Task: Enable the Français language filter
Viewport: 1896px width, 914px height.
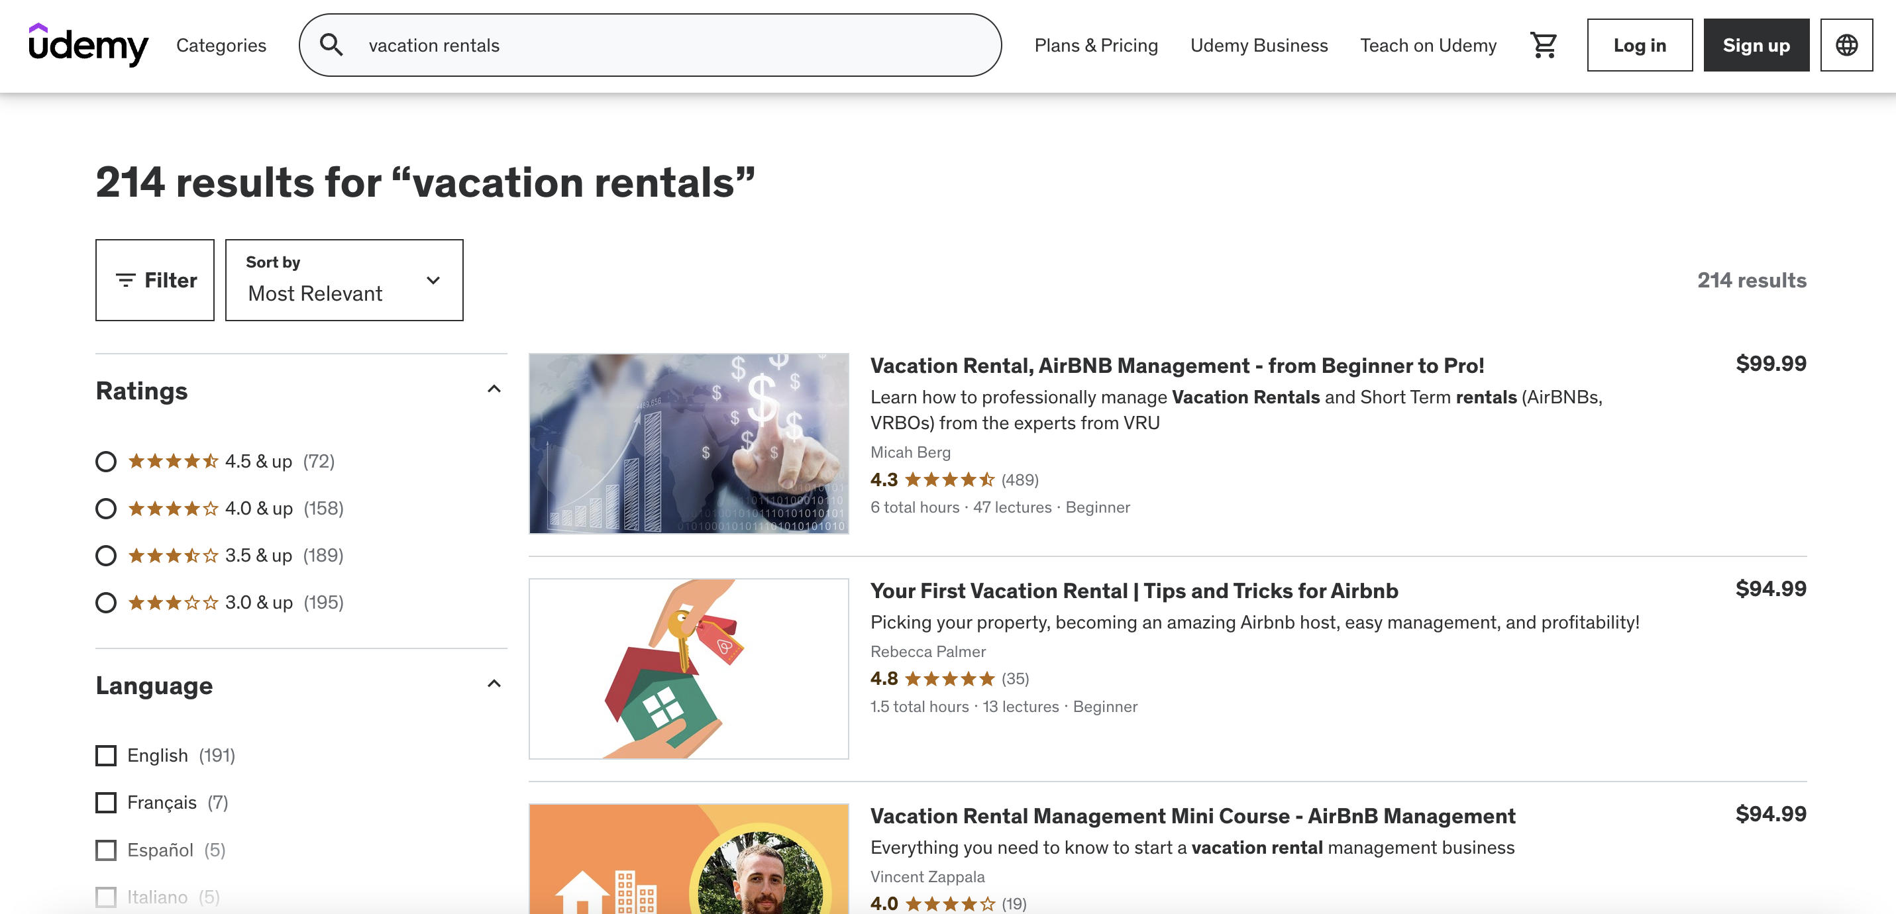Action: tap(106, 802)
